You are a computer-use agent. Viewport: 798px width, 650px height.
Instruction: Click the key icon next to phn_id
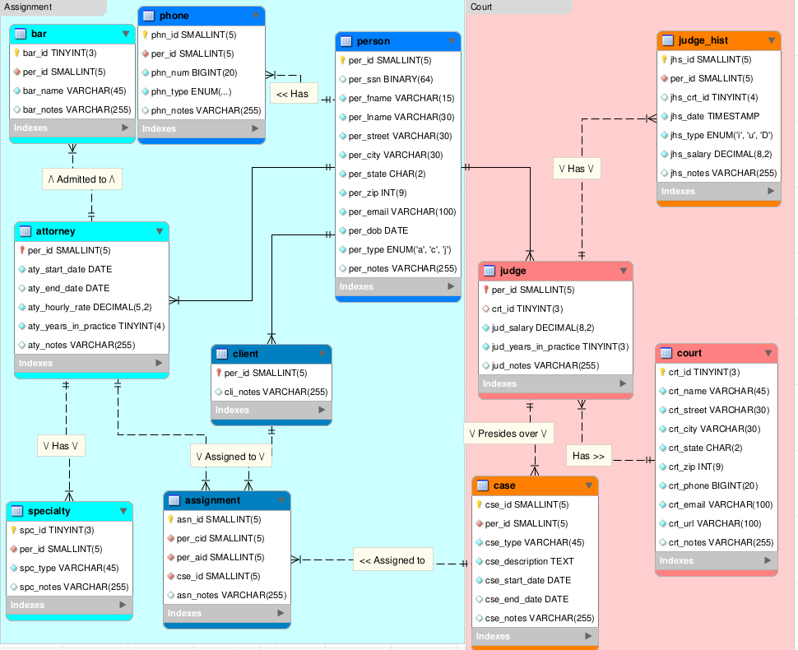pos(145,35)
